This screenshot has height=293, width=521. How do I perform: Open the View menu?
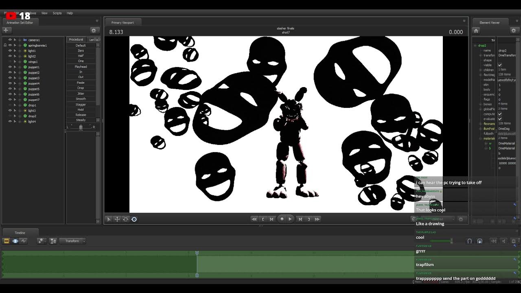tap(44, 13)
